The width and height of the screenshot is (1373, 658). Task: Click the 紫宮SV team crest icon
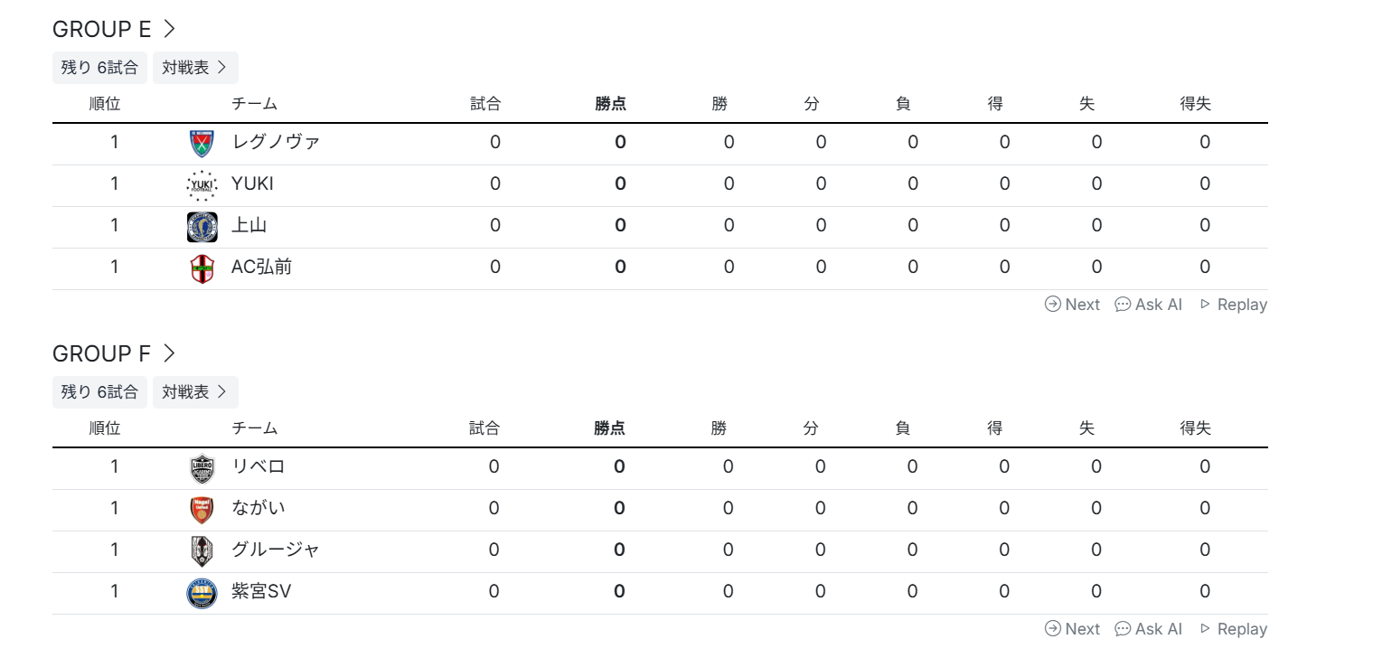click(x=202, y=592)
